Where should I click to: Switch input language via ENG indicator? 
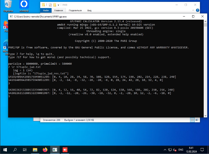(x=181, y=150)
